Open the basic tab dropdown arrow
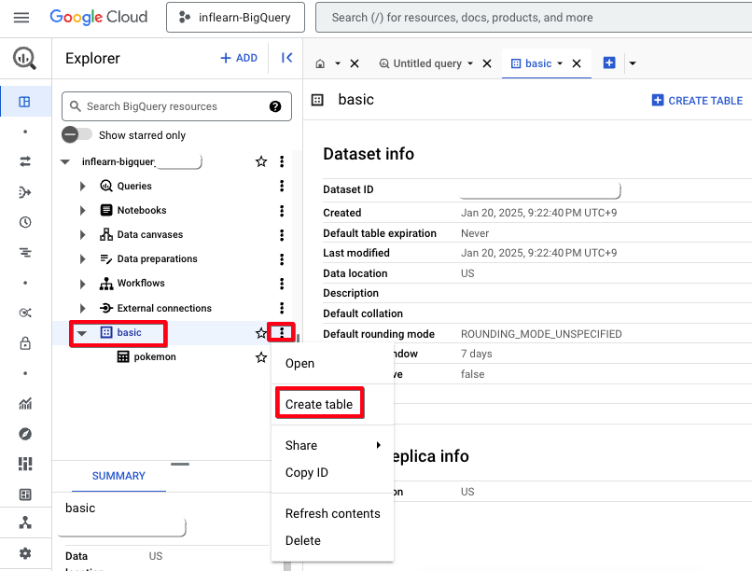Screen dimensions: 752x571 [560, 63]
